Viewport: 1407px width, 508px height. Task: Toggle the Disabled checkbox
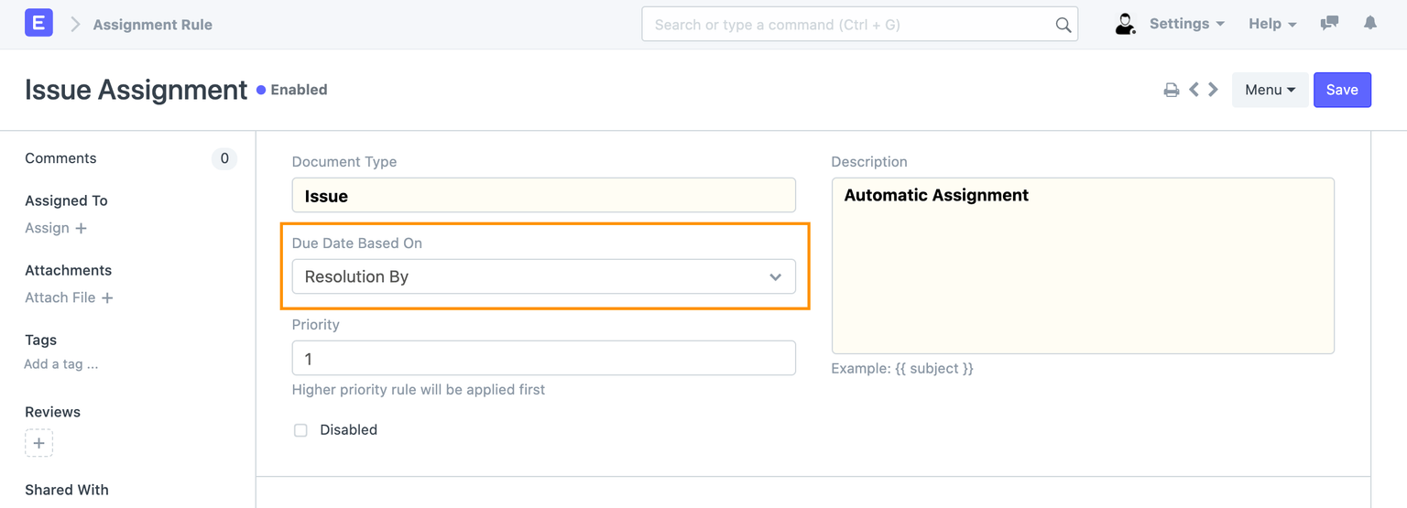click(300, 430)
